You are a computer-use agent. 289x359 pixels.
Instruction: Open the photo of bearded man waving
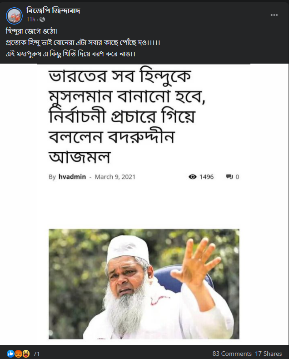tap(144, 284)
